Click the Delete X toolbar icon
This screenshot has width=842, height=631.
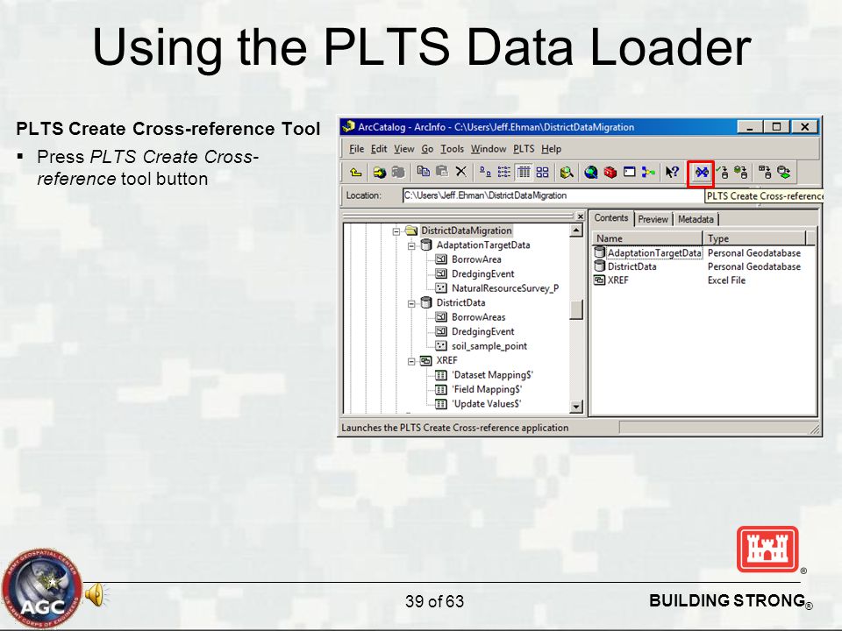coord(460,172)
